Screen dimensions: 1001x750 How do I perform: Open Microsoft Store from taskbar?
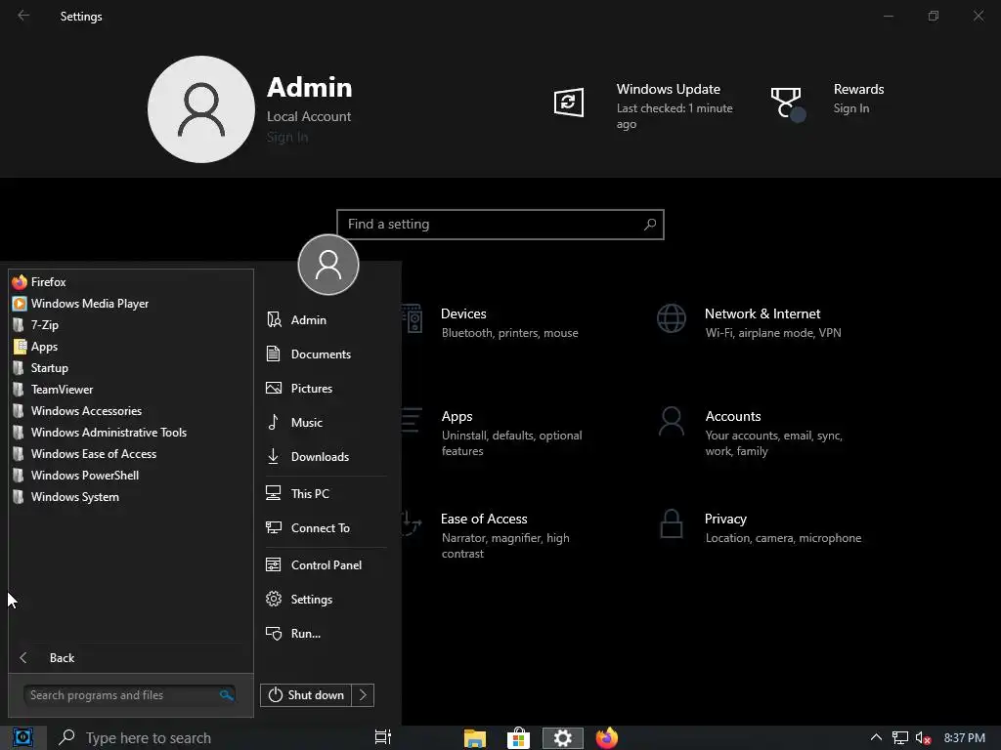pyautogui.click(x=518, y=738)
